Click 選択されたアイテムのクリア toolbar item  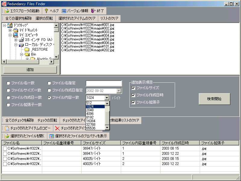pos(77,18)
